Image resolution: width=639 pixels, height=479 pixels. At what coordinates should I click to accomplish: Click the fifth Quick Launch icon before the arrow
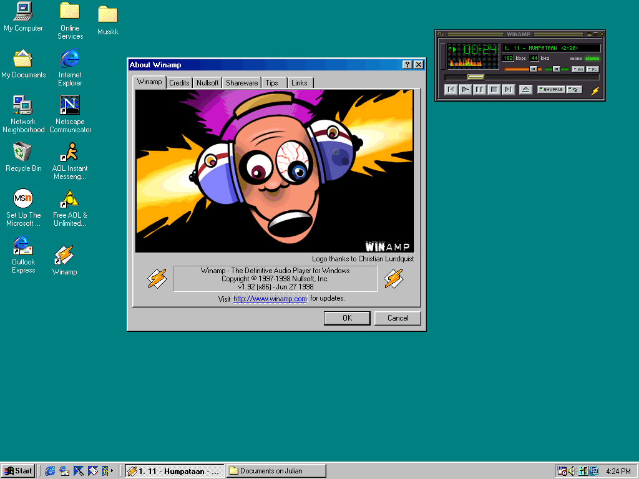tap(105, 471)
